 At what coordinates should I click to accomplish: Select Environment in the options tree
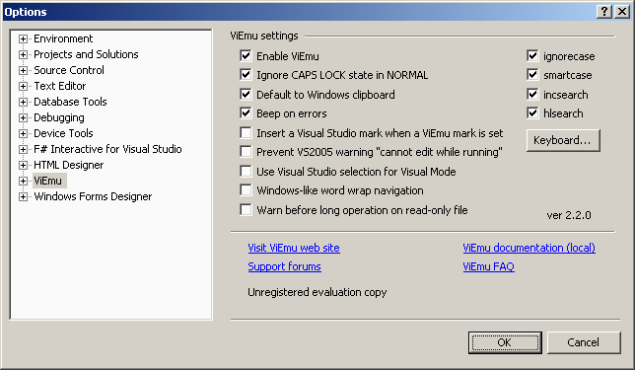pos(63,38)
